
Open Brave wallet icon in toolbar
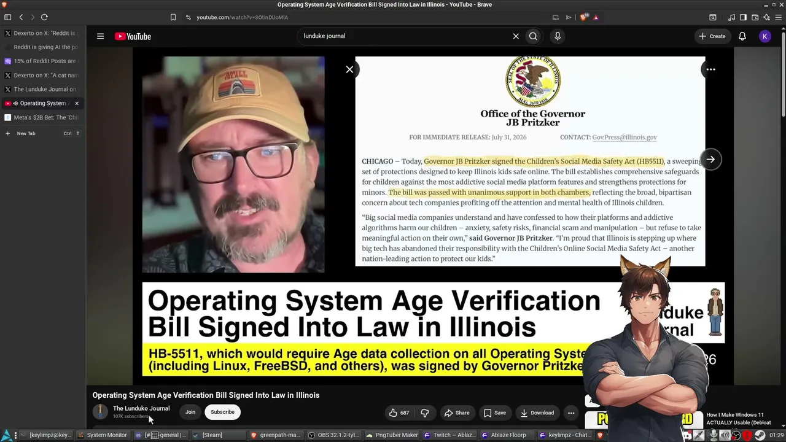[755, 17]
